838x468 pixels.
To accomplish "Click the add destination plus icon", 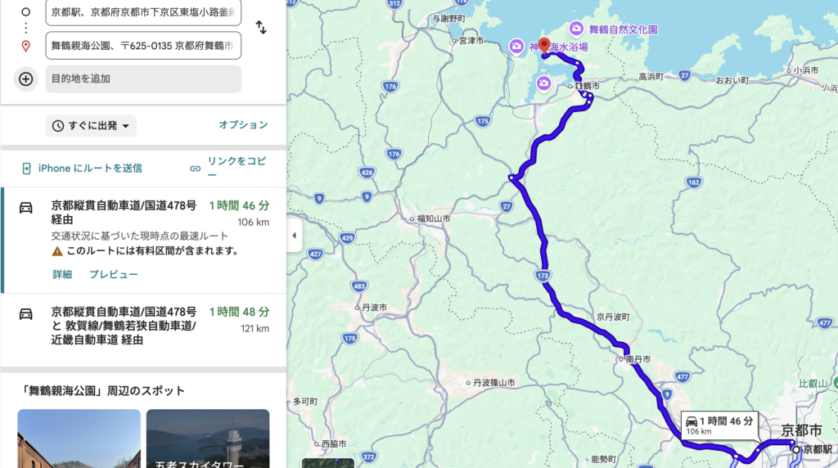I will click(25, 79).
